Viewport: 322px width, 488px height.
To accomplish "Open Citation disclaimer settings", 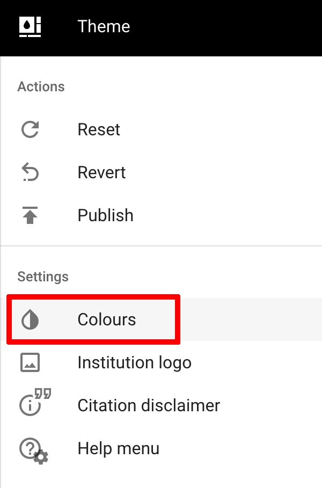I will point(149,405).
